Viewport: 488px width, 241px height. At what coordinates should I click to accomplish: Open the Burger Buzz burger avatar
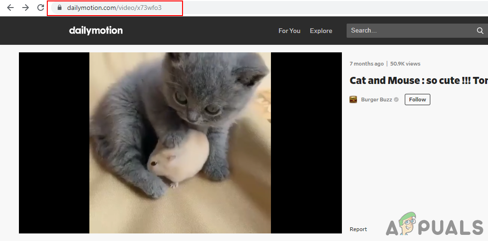(353, 100)
